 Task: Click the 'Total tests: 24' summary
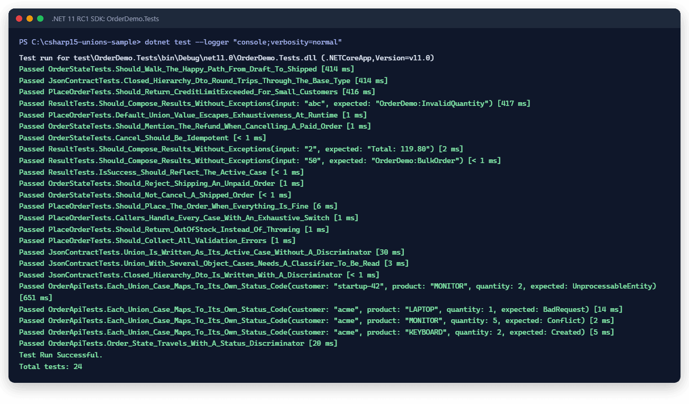[50, 366]
